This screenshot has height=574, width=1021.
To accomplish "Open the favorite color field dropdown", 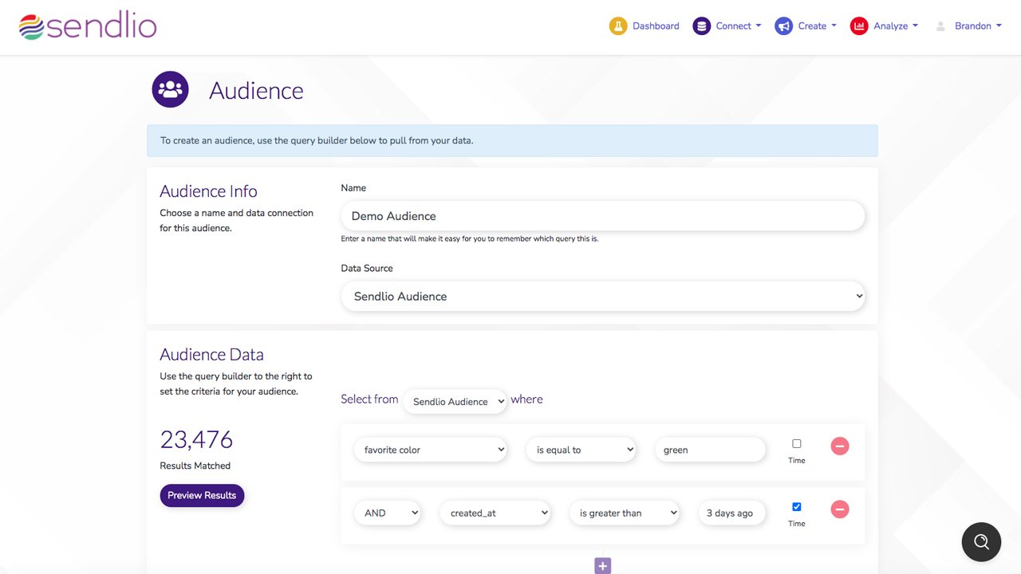I will point(431,450).
